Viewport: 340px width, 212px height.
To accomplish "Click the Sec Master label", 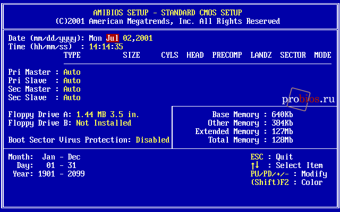I will [x=29, y=89].
